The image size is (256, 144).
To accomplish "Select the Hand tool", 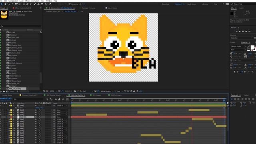I will click(x=5, y=4).
